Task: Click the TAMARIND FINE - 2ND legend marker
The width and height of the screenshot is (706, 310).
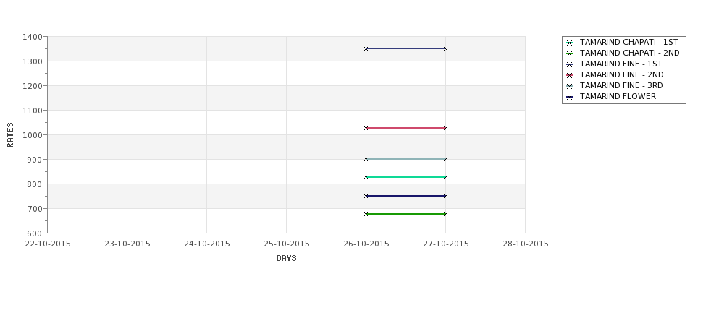Action: pos(570,75)
